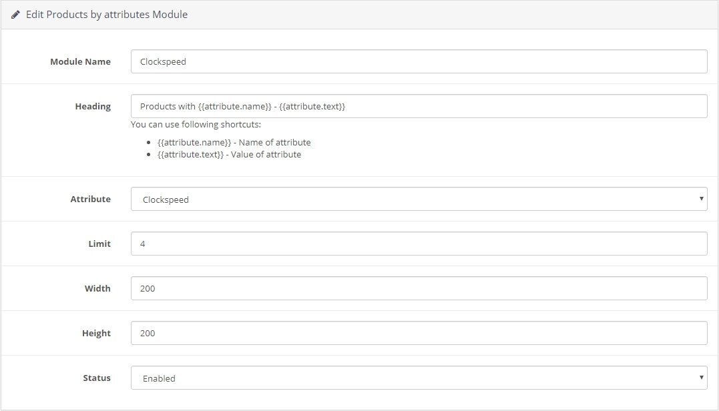Click the Height field label
Image resolution: width=719 pixels, height=411 pixels.
[x=96, y=333]
